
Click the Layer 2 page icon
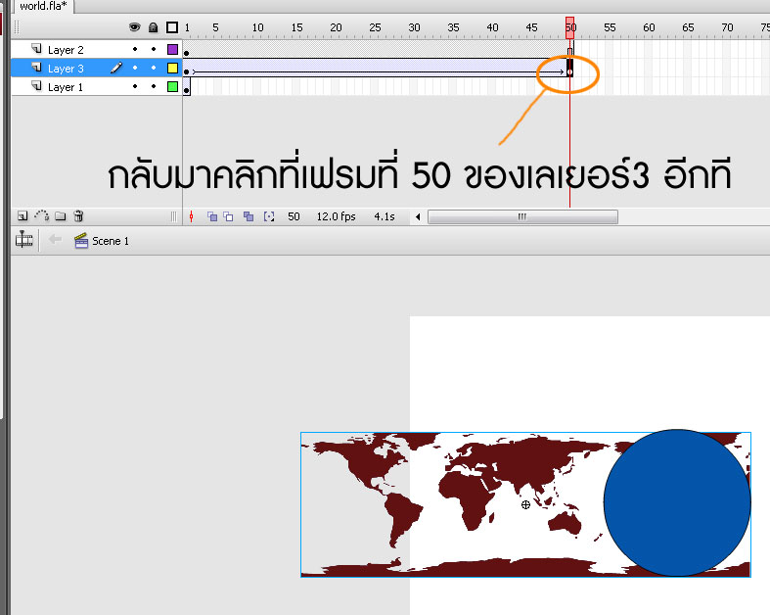[36, 48]
